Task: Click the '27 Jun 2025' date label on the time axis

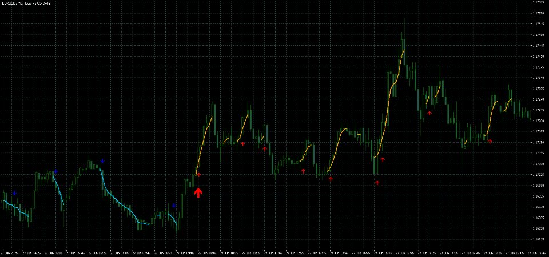Action: point(9,252)
